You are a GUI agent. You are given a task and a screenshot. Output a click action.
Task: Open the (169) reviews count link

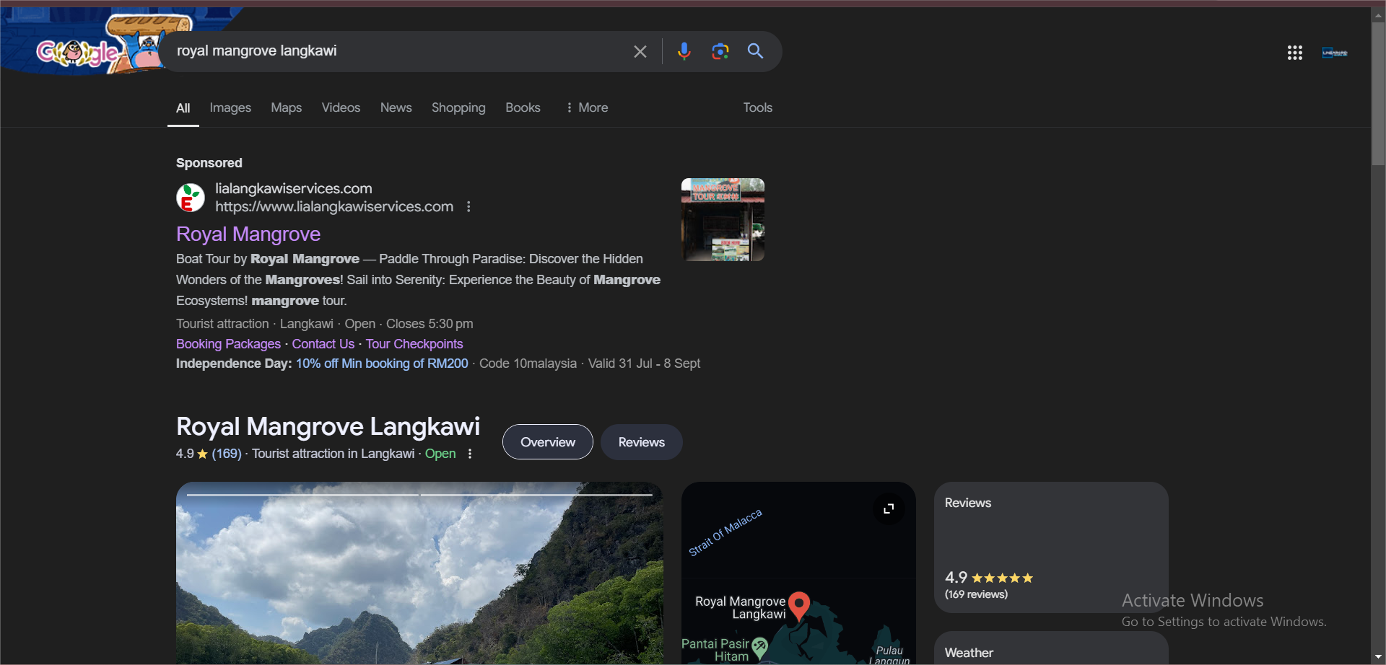click(227, 454)
